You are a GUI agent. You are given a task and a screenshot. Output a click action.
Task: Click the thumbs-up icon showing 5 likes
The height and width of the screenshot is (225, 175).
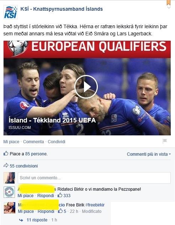[60, 211]
